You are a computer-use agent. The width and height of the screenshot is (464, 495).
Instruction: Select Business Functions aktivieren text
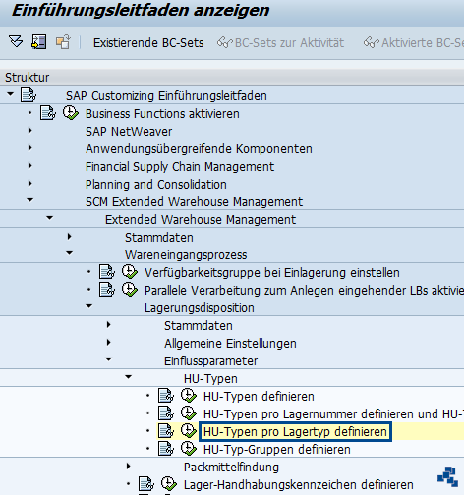pyautogui.click(x=162, y=114)
